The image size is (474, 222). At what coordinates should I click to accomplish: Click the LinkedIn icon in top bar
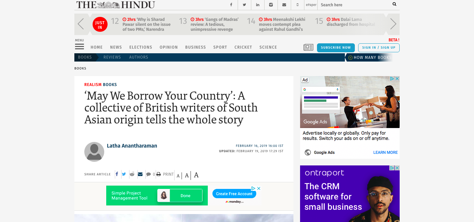pos(258,5)
